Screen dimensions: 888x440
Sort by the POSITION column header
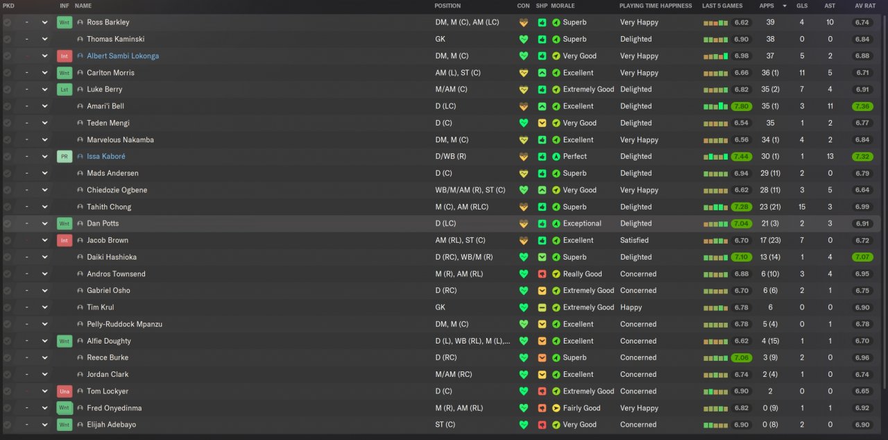click(x=447, y=6)
